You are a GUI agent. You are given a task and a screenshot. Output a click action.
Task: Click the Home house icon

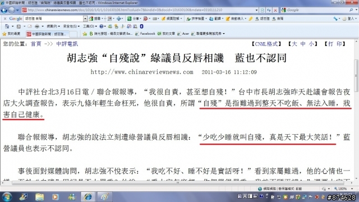tap(7, 26)
